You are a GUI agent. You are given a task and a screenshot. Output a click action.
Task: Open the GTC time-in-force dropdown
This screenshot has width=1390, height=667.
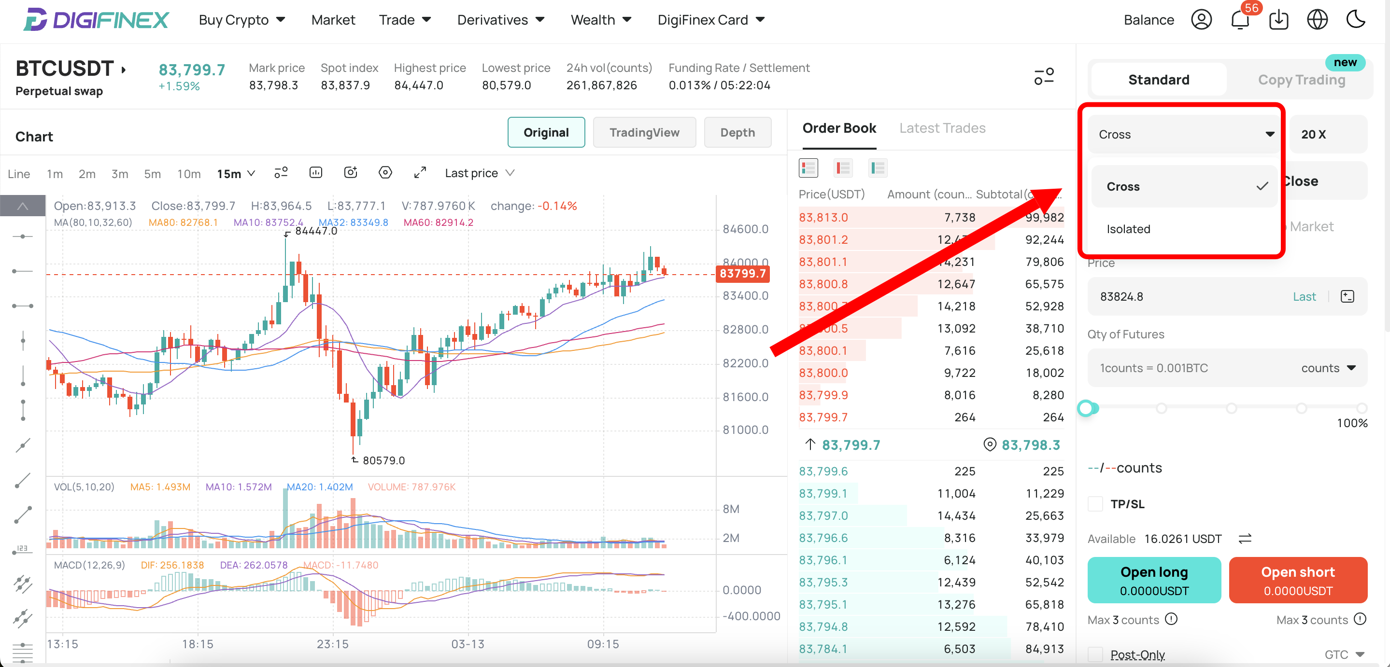pos(1344,654)
